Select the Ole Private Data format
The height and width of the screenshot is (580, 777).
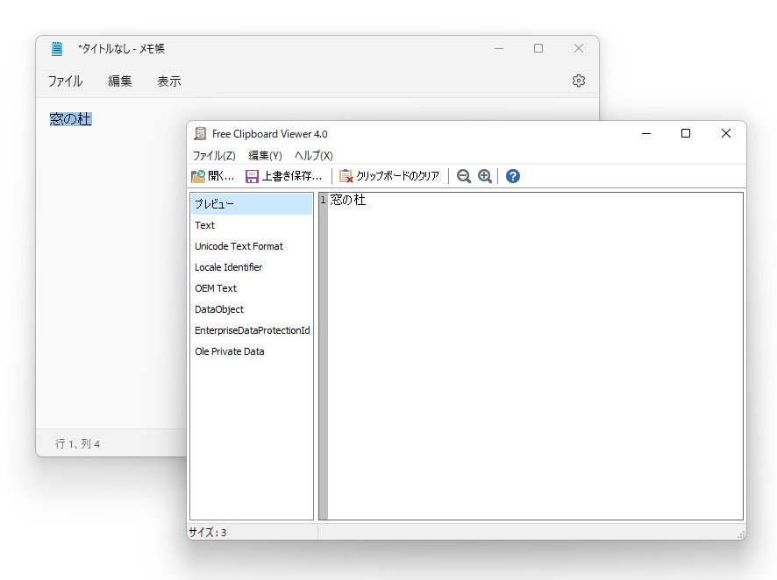(229, 351)
